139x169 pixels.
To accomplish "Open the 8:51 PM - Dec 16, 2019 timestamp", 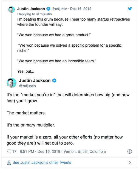I will click(x=40, y=151).
